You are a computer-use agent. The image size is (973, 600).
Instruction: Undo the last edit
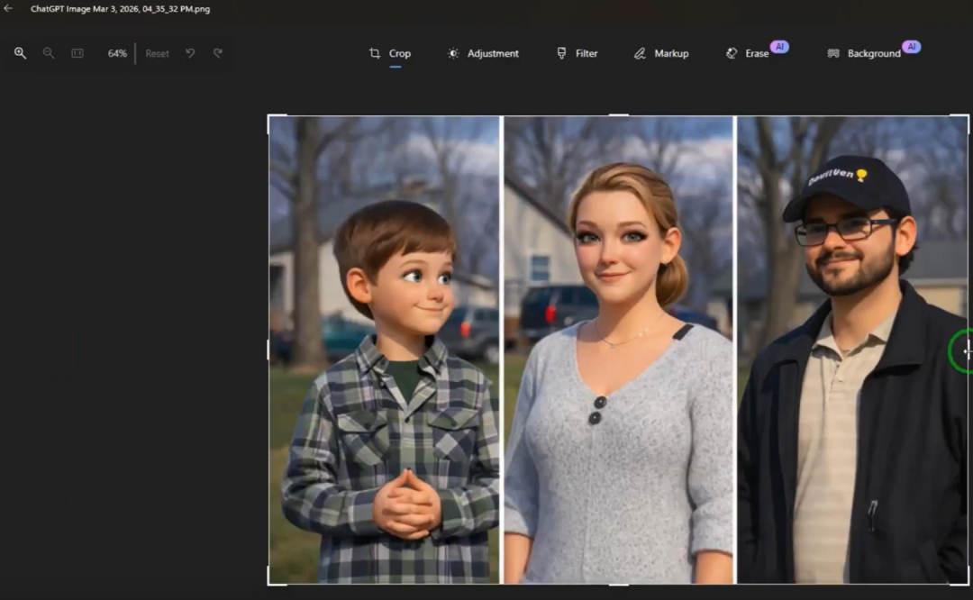[x=190, y=53]
